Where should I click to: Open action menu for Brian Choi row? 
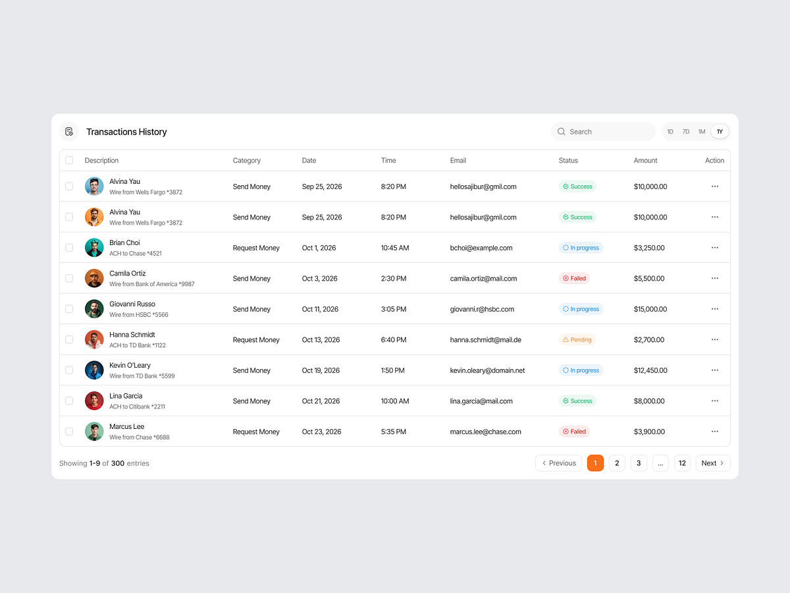tap(715, 248)
